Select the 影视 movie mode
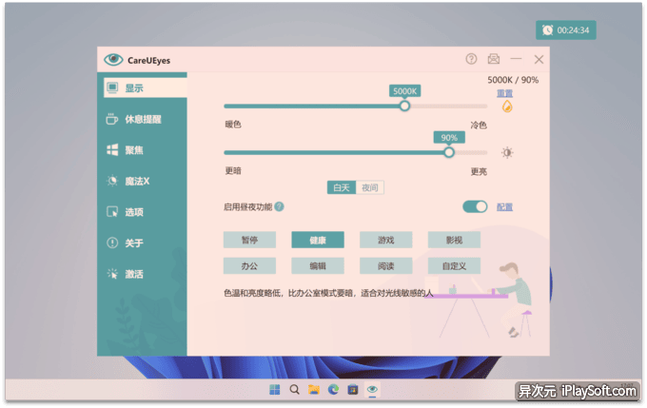Image resolution: width=647 pixels, height=408 pixels. pos(454,240)
